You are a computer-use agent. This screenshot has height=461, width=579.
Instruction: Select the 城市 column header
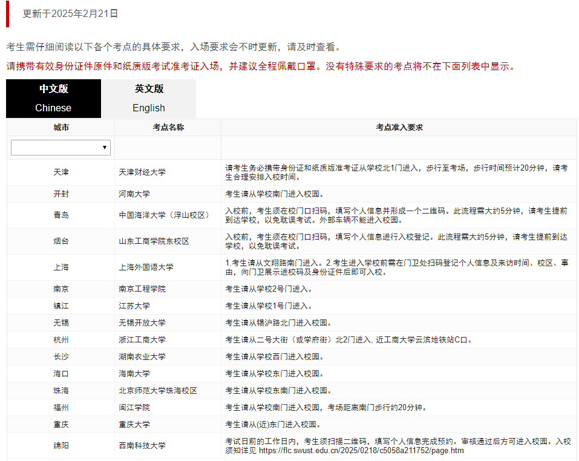pyautogui.click(x=60, y=127)
